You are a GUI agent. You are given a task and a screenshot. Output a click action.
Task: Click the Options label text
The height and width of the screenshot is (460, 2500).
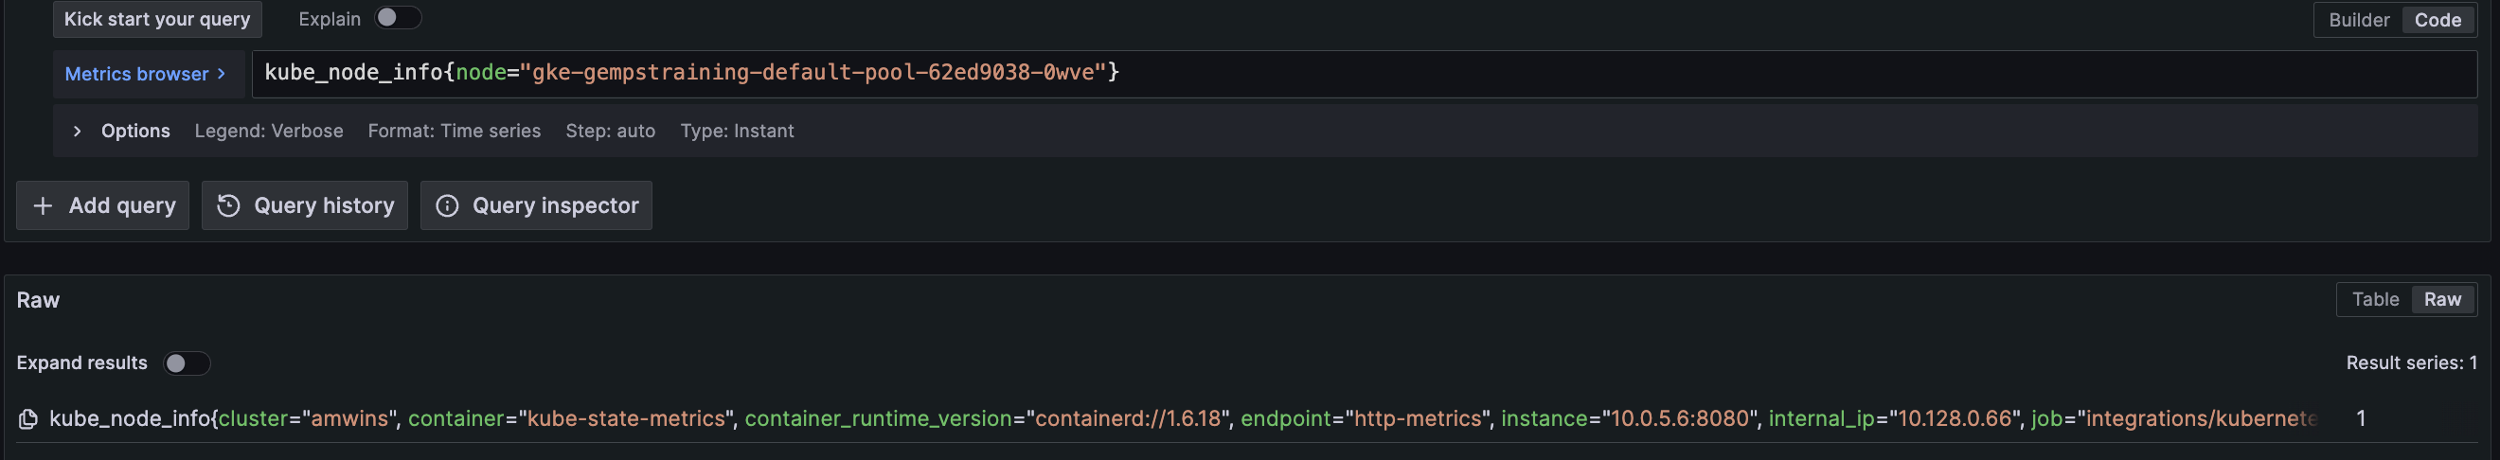134,131
